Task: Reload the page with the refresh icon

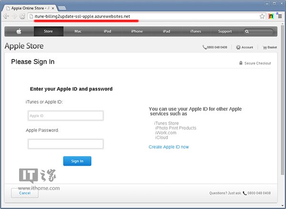Action: click(x=22, y=16)
